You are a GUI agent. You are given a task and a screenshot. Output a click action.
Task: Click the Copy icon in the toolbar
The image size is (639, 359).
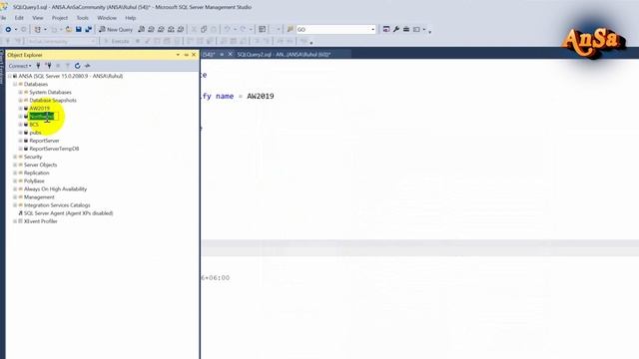pos(204,29)
